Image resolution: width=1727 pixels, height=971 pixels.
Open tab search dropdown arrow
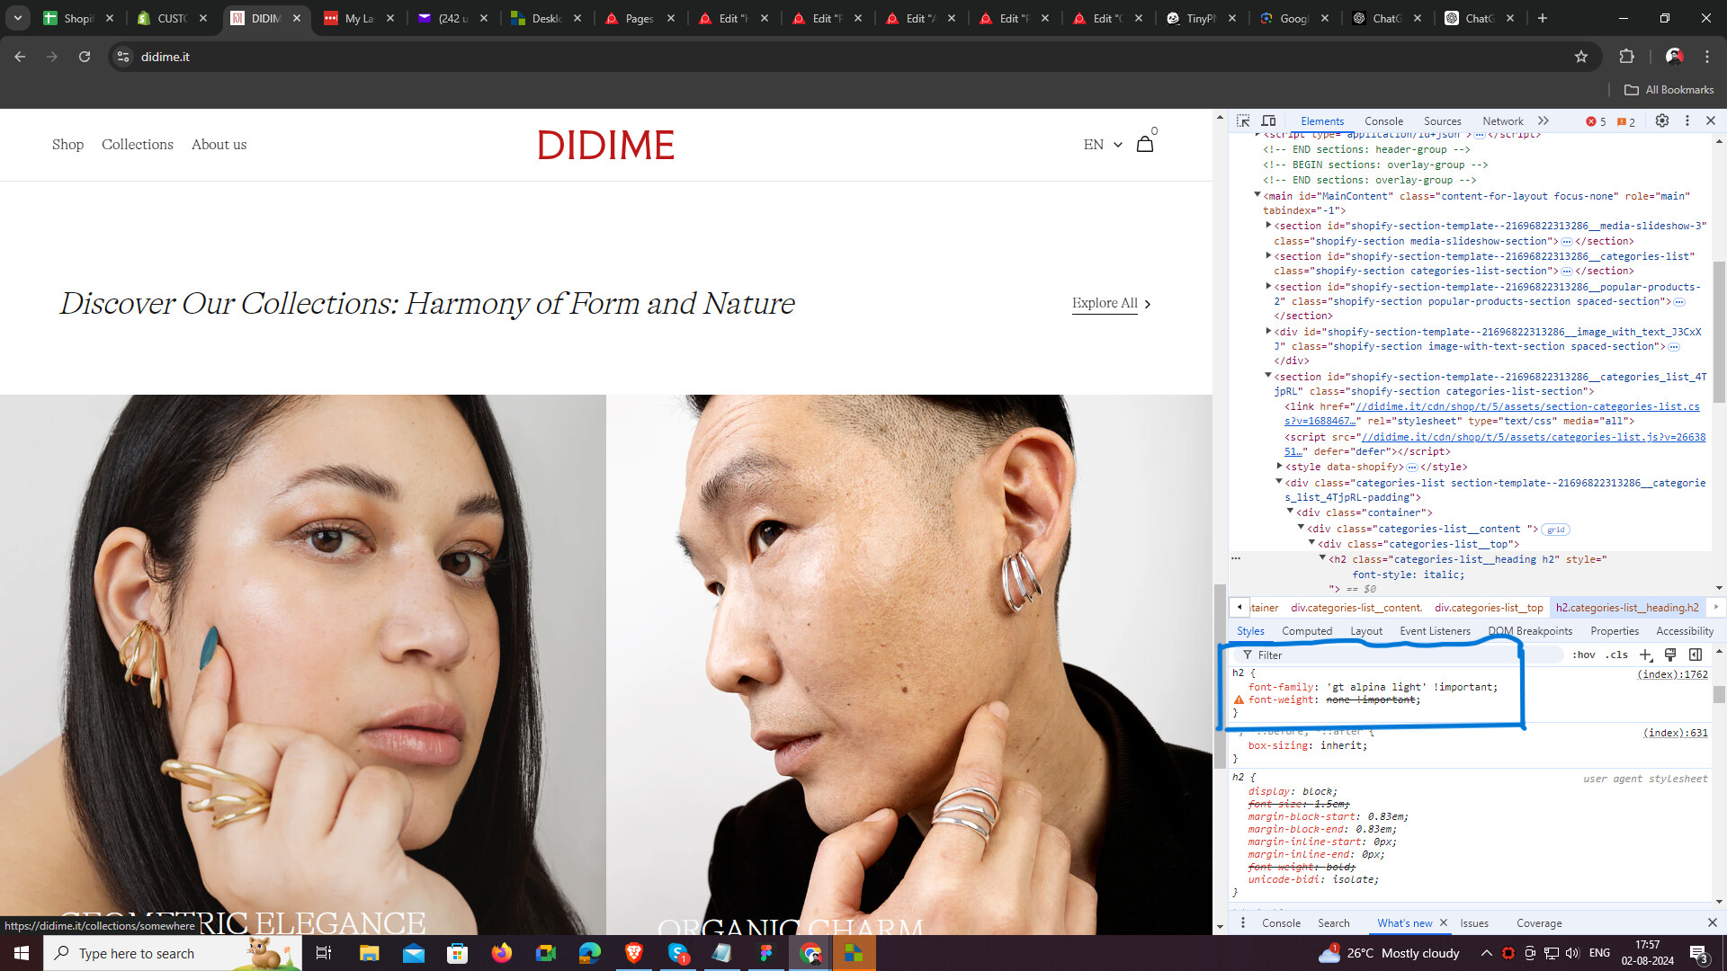[x=17, y=18]
